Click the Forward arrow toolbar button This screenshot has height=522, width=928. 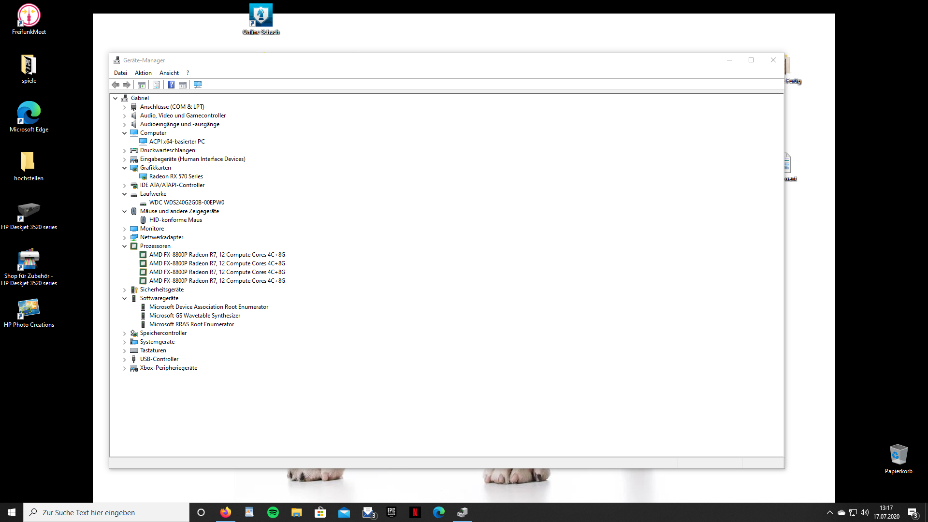(127, 85)
